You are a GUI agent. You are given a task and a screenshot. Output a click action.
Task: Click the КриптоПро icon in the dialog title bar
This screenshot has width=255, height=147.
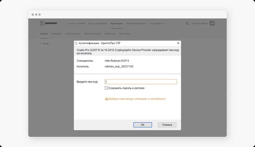pos(76,43)
